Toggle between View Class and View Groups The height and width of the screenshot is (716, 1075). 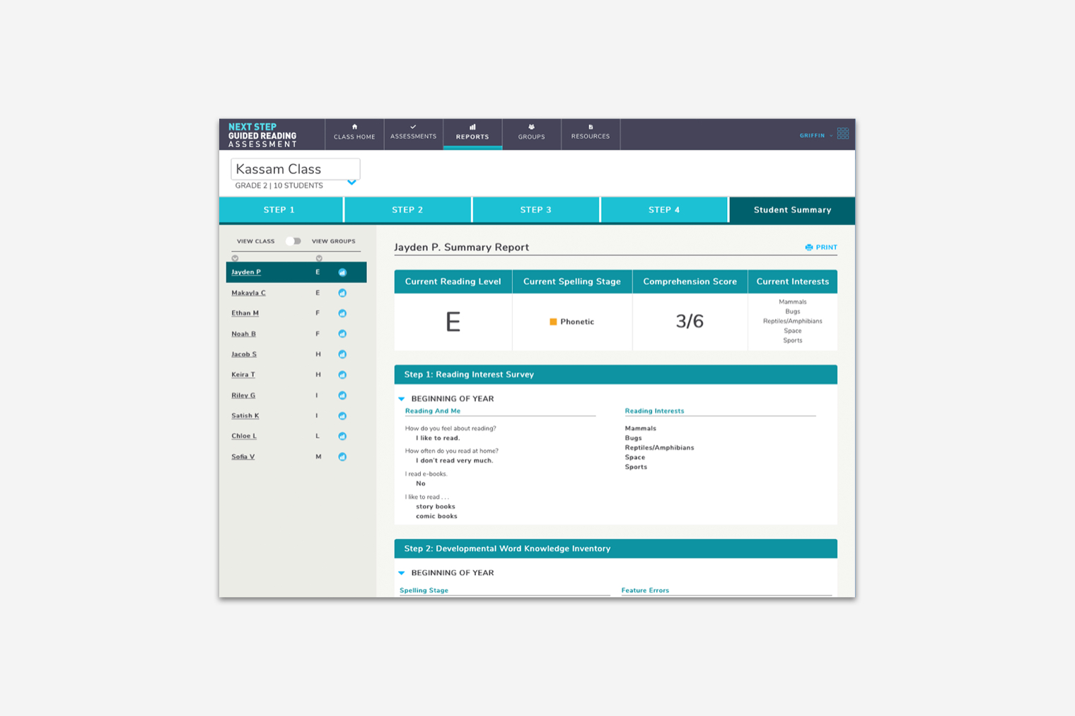tap(294, 241)
